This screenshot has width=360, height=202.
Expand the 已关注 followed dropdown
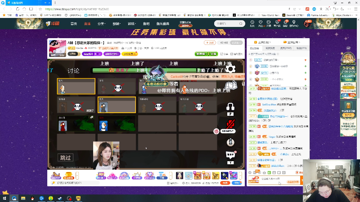pos(236,43)
